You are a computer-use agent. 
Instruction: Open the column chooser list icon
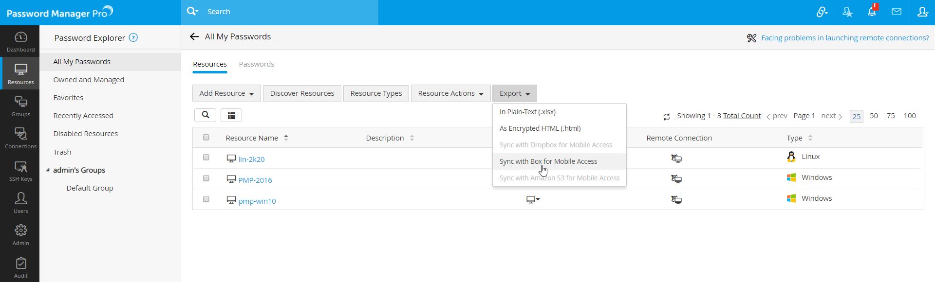point(231,115)
